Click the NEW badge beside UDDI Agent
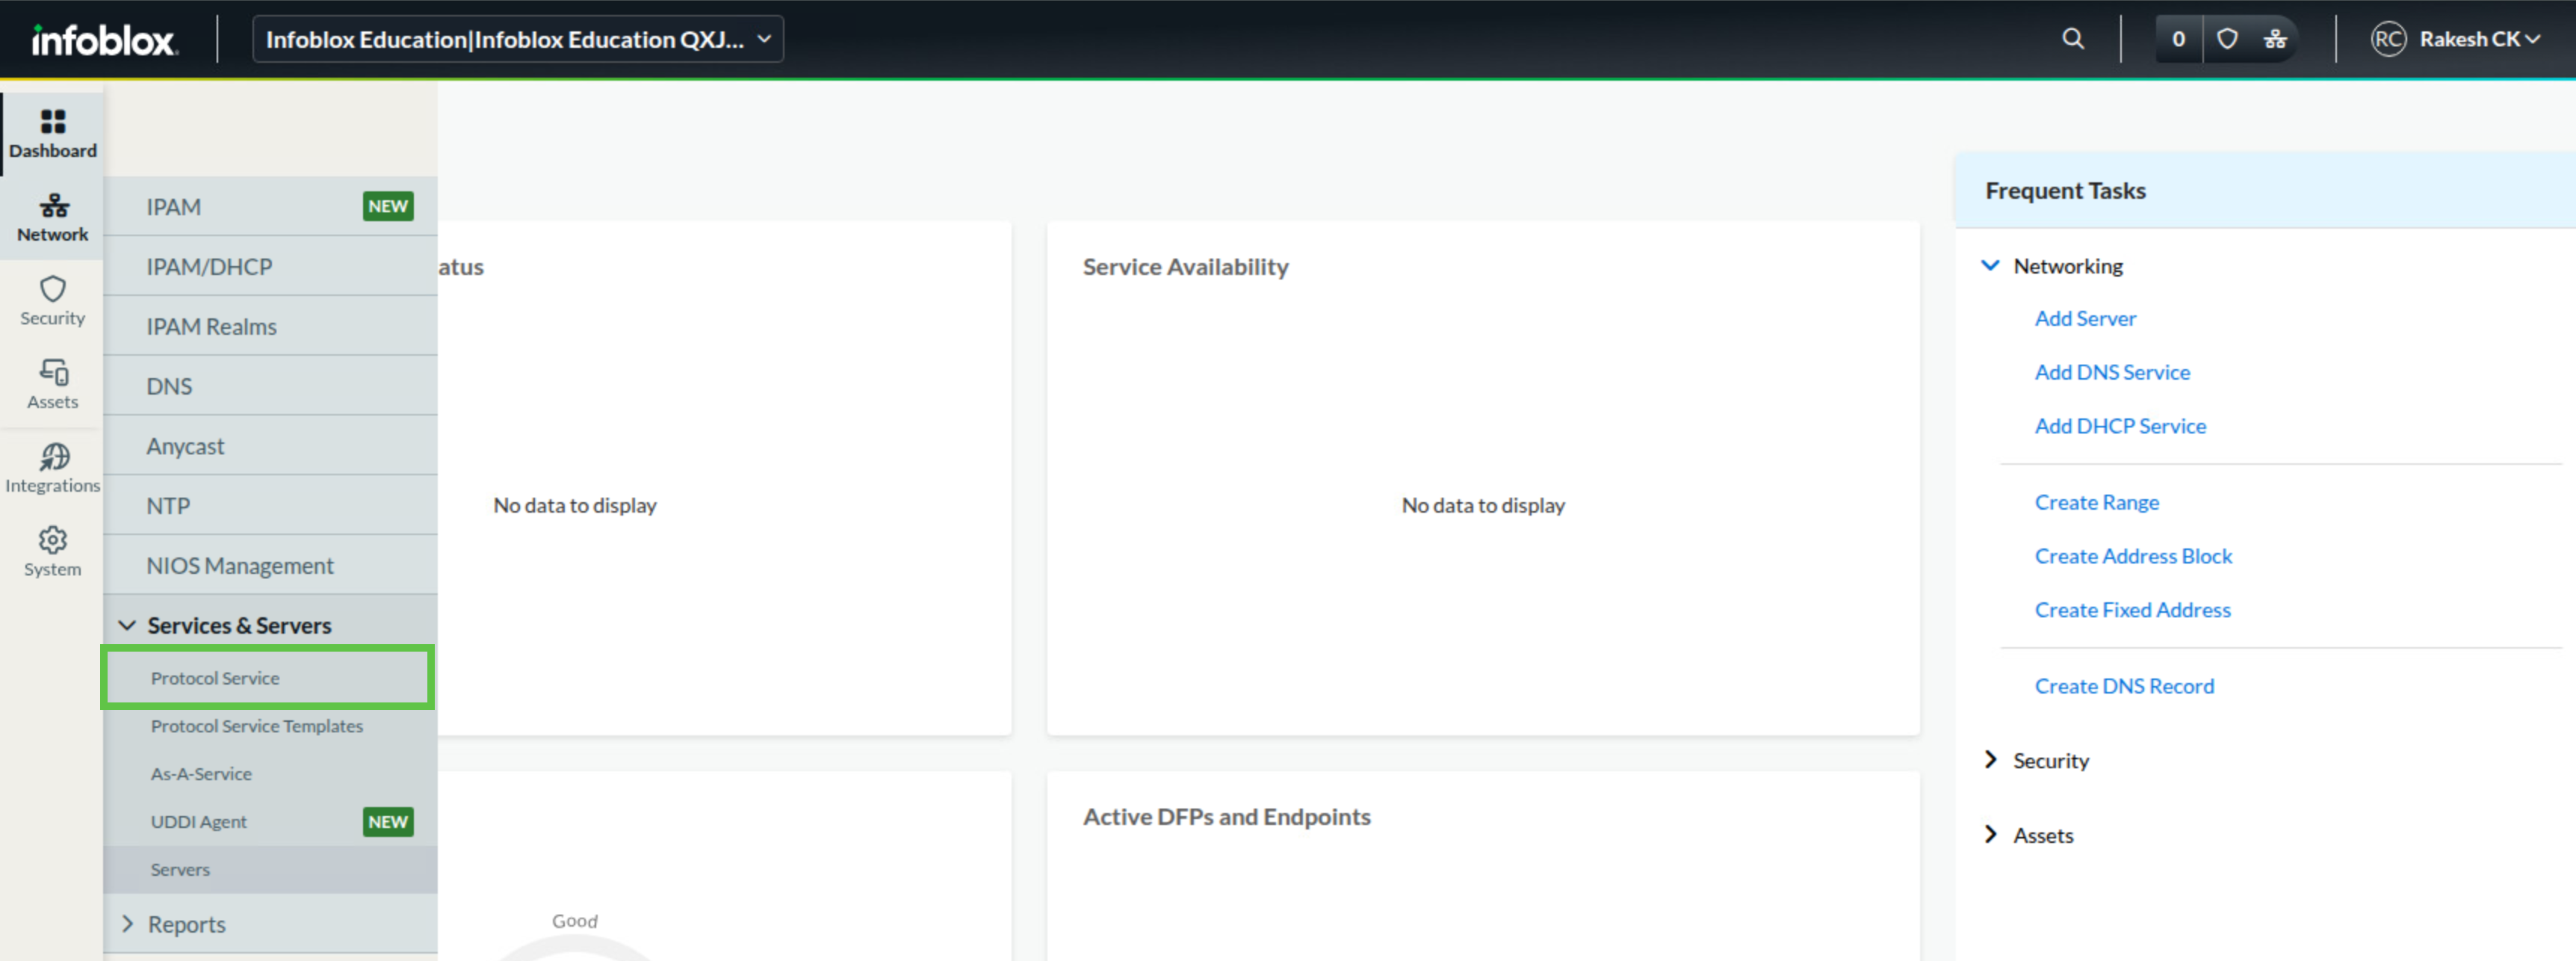2576x961 pixels. [388, 822]
